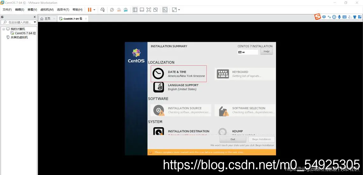Screen dimensions: 363x175
Task: Open the stretch display dropdown arrow
Action: [179, 10]
